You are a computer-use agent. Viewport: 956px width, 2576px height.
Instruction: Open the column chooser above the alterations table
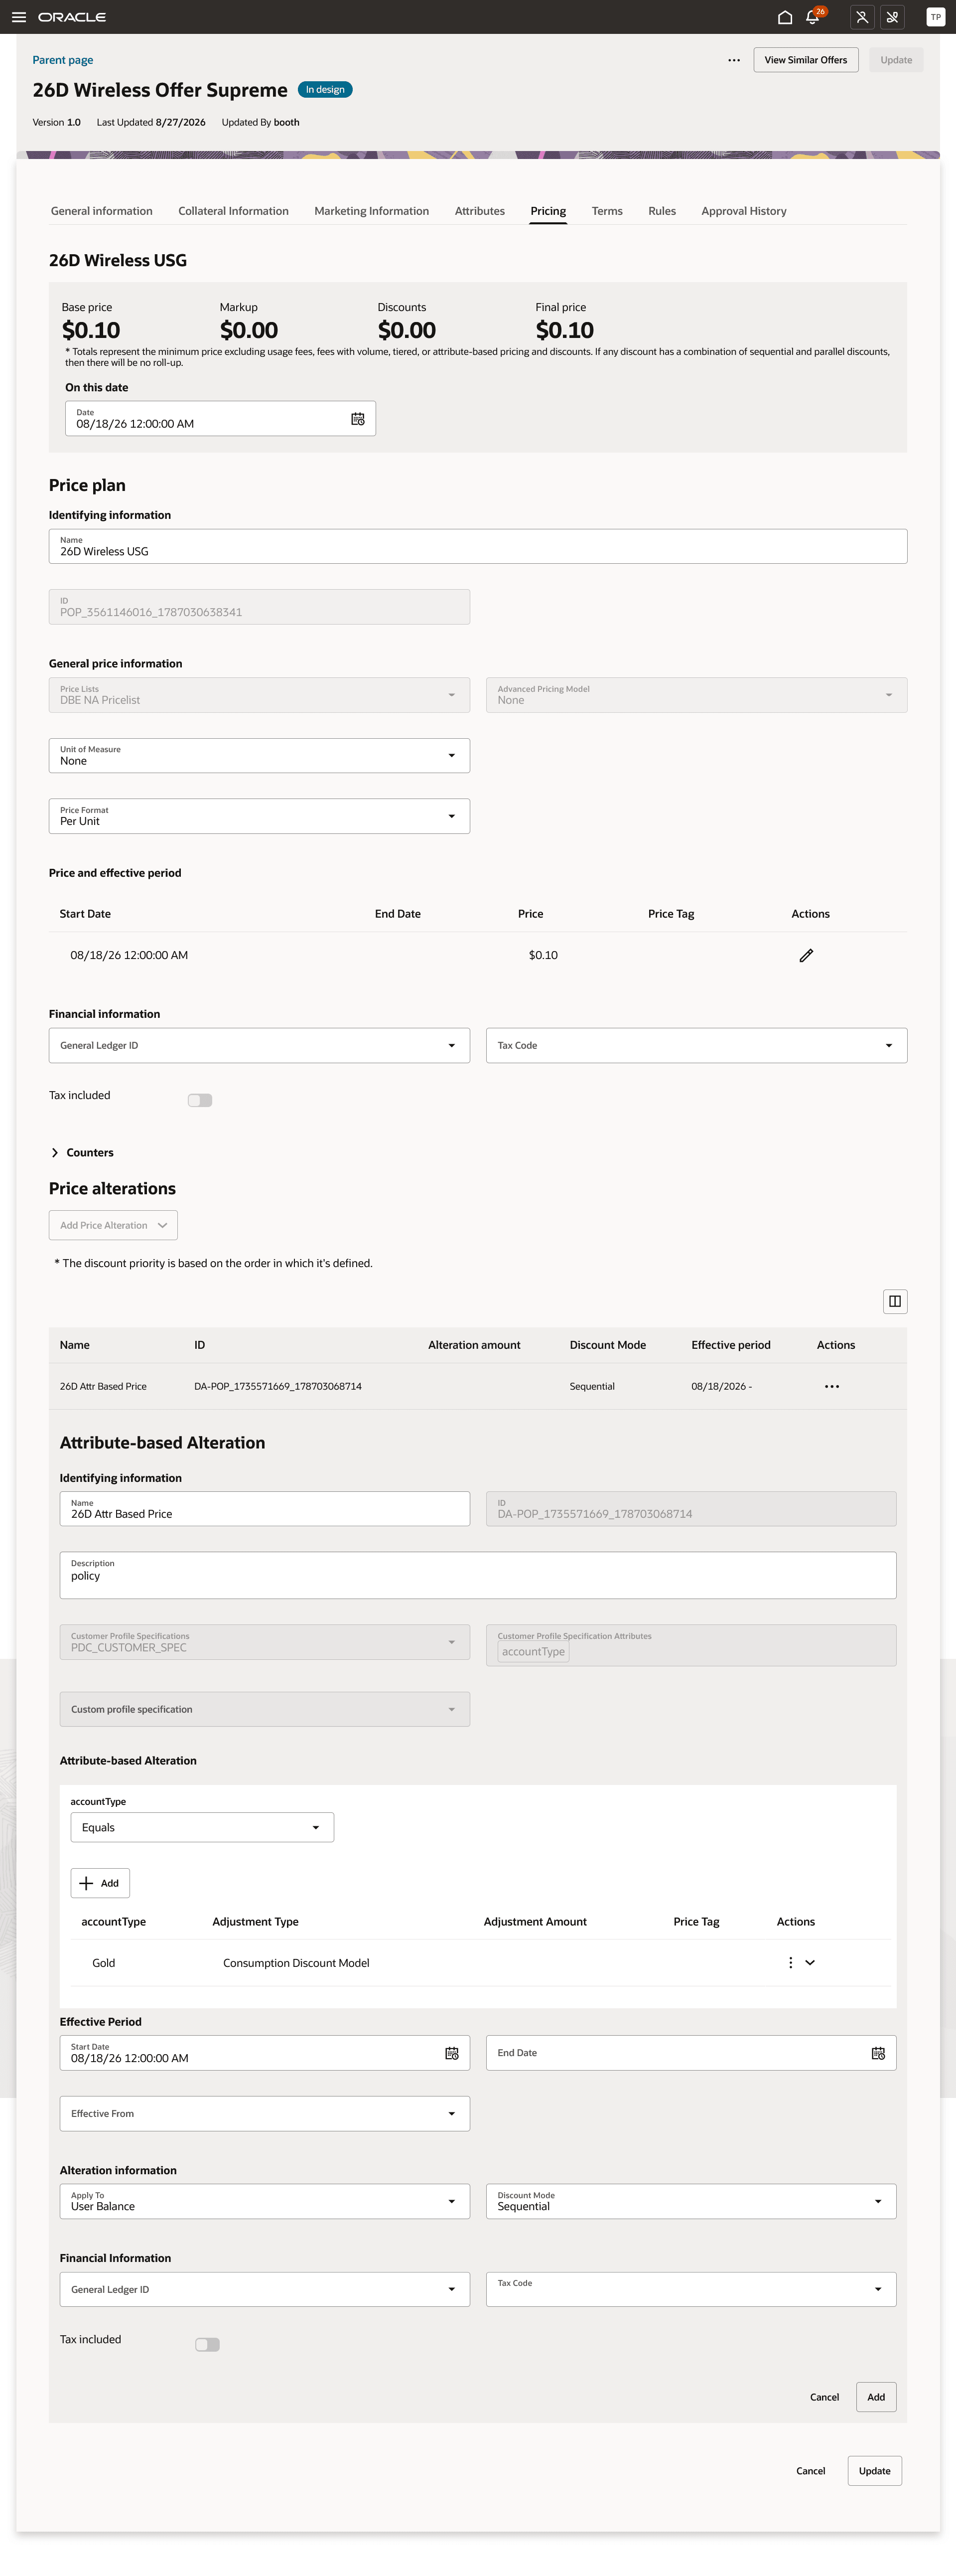(895, 1301)
